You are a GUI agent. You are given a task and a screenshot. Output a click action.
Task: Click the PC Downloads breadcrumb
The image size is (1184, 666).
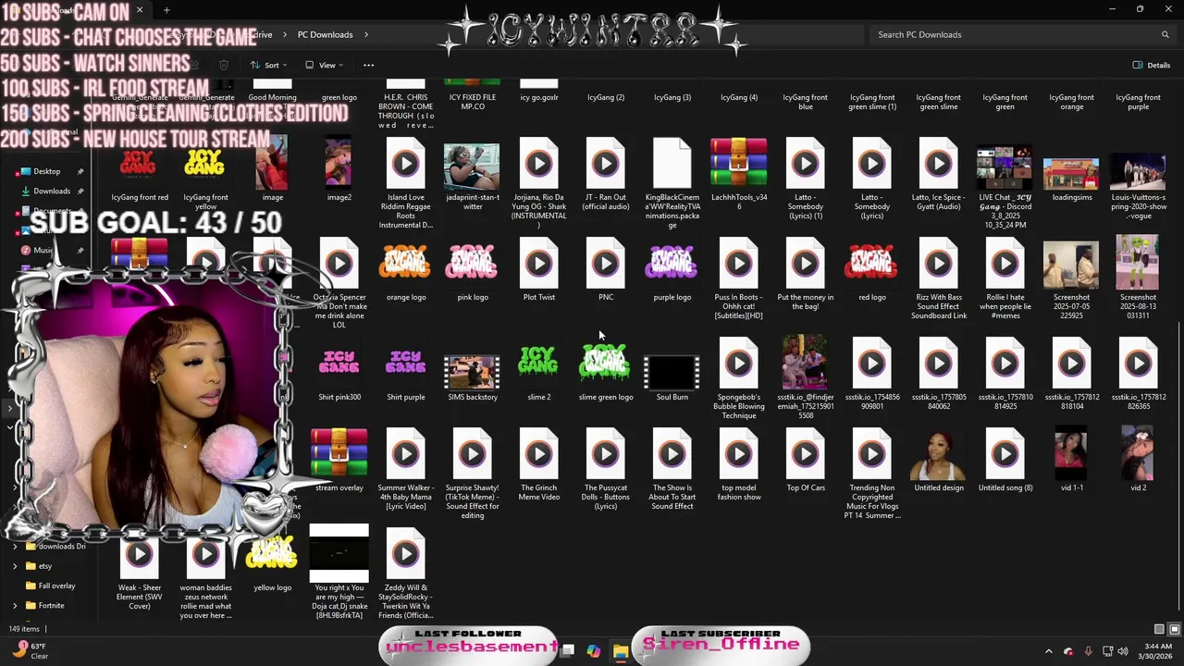coord(325,34)
